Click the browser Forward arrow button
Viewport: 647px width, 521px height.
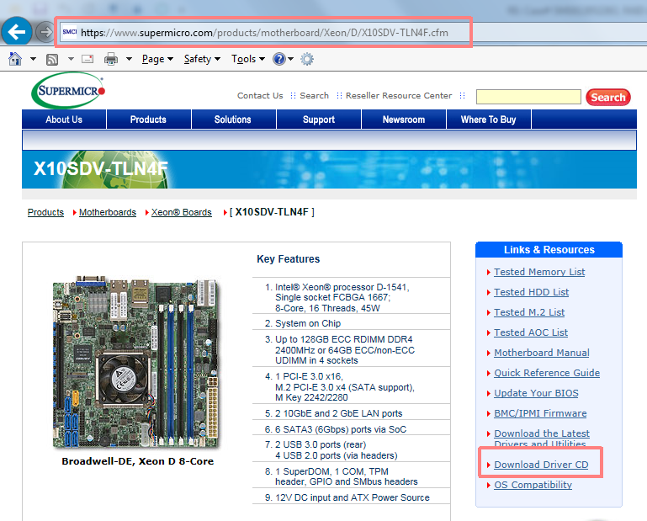pos(45,32)
